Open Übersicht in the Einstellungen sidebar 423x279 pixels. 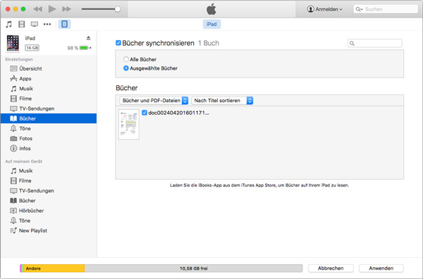(49, 68)
